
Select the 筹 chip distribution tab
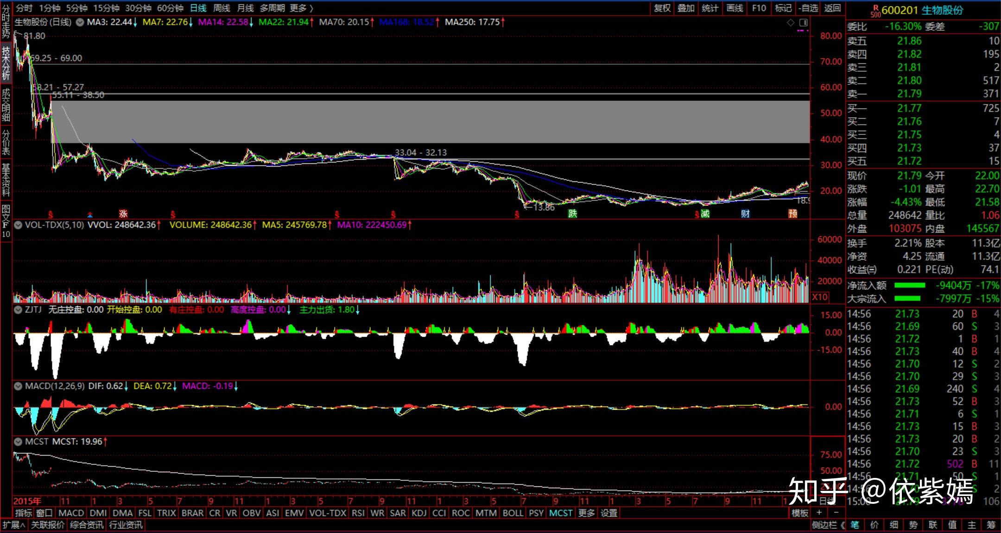[991, 525]
